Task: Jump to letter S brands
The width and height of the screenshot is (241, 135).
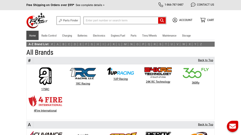Action: (x=160, y=44)
